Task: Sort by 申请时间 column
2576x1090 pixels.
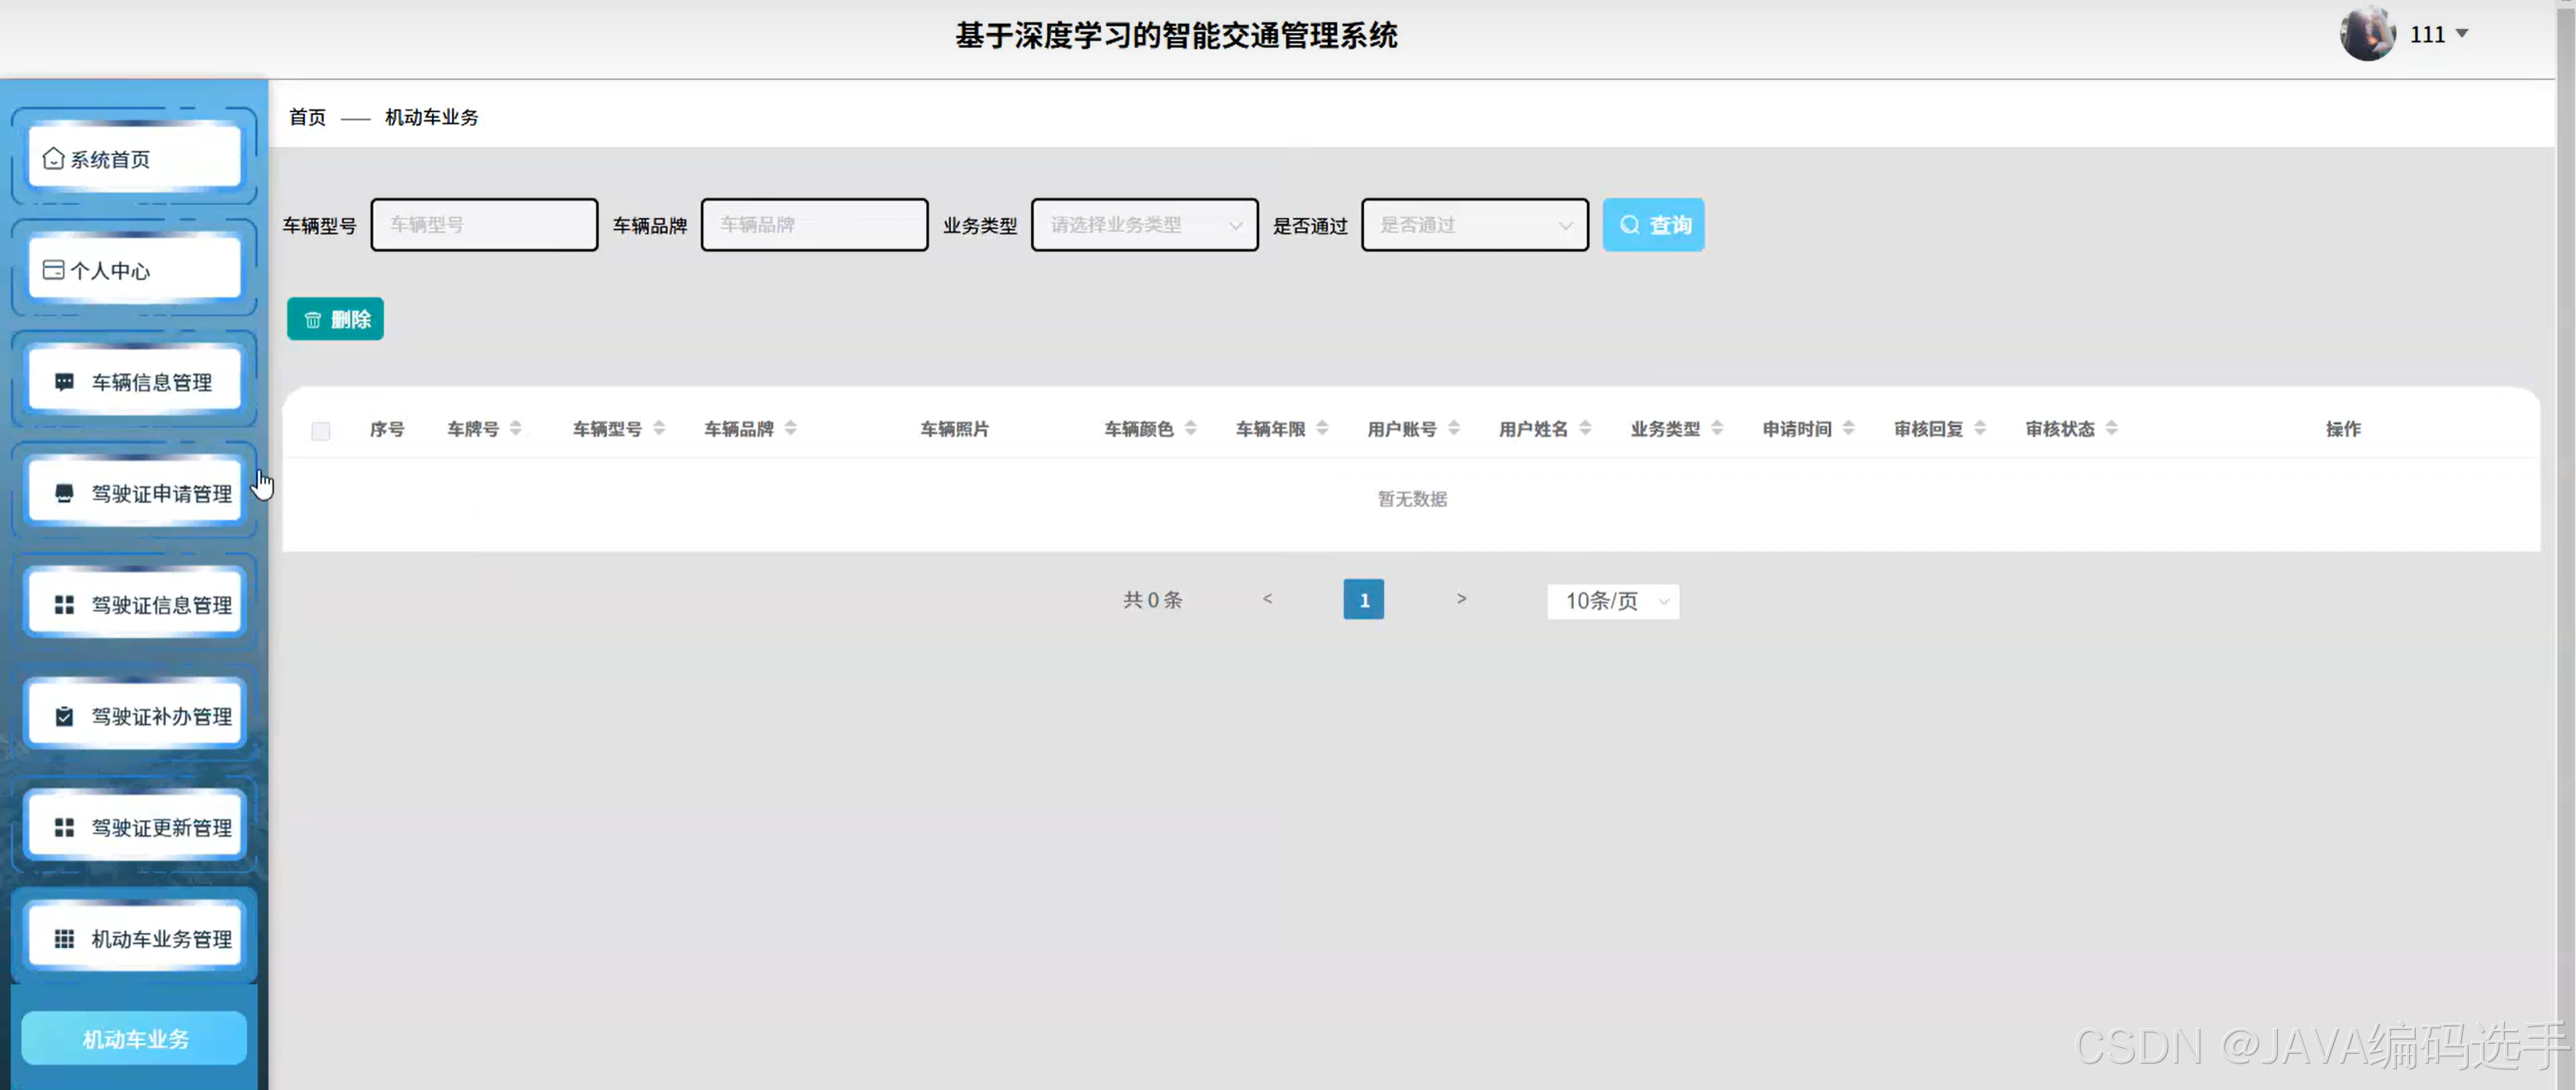Action: click(x=1848, y=428)
